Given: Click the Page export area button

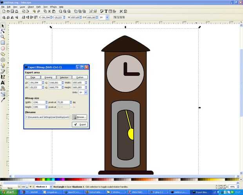Looking at the screenshot, I should pos(33,77).
